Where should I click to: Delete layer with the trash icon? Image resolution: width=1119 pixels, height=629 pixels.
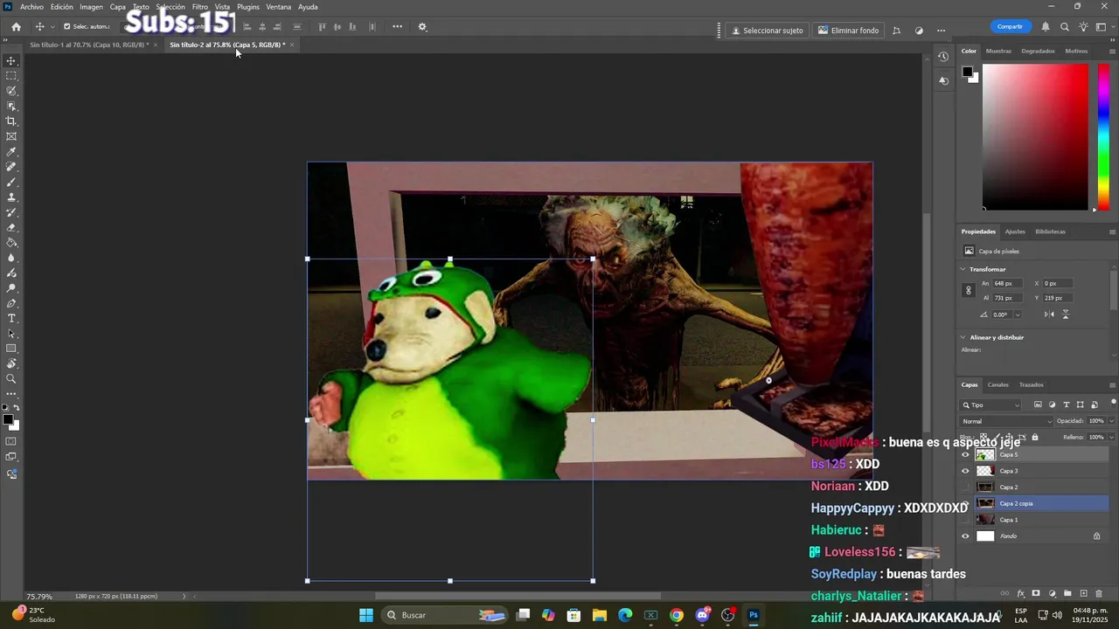[x=1099, y=594]
